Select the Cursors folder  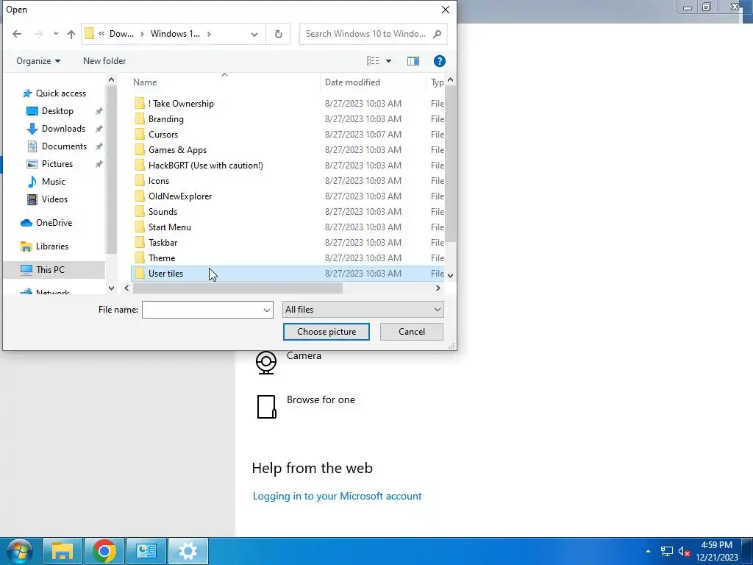[288, 135]
